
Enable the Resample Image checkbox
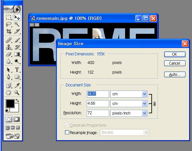[67, 132]
